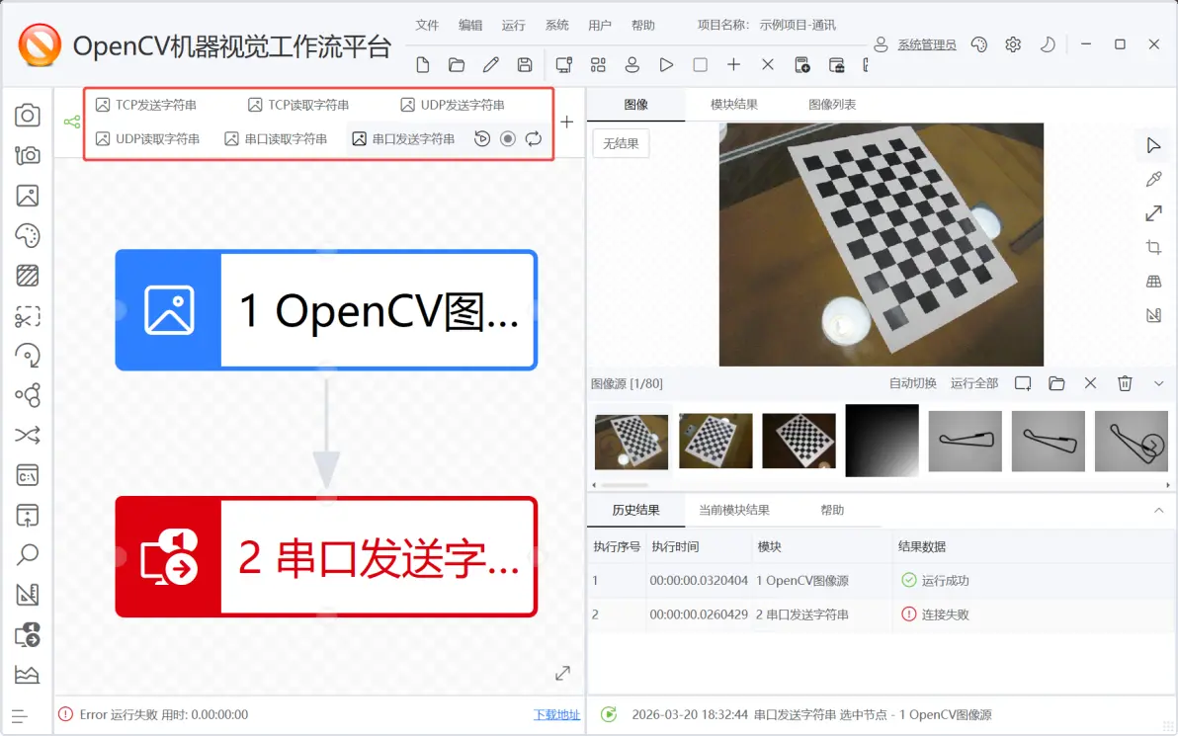Select the upload-window sidebar icon
The height and width of the screenshot is (736, 1178).
pos(27,516)
